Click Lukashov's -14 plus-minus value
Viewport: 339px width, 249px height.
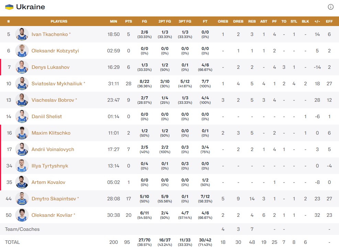(317, 67)
